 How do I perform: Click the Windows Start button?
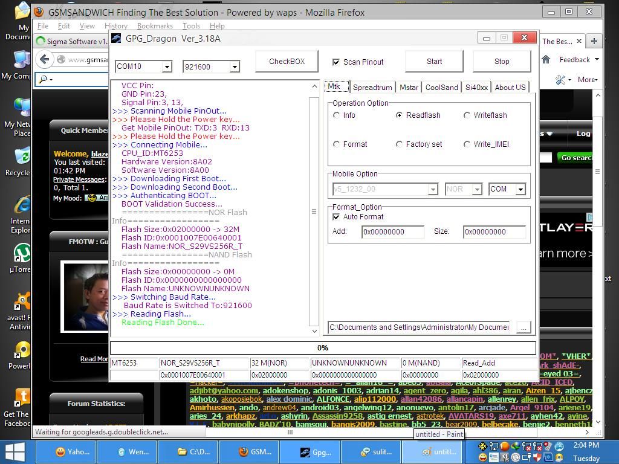15,451
